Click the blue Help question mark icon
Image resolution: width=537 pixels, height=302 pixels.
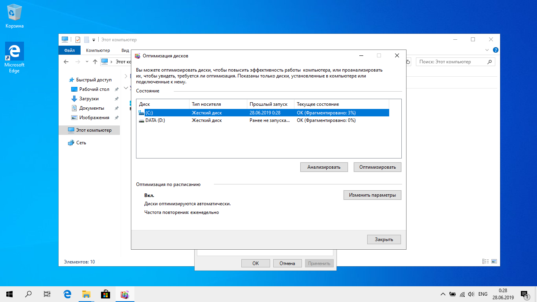pyautogui.click(x=495, y=50)
